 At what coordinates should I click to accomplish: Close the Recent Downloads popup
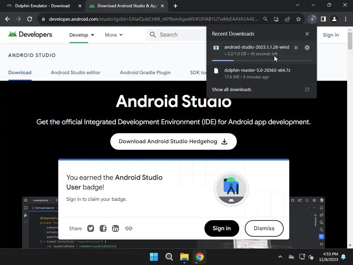coord(307,34)
